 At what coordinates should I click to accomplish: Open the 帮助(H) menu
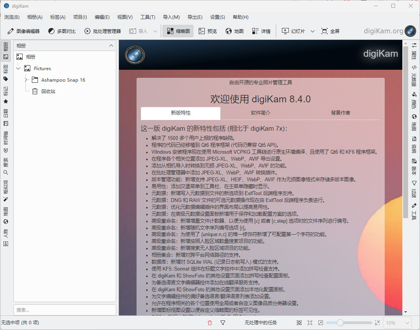pos(240,17)
